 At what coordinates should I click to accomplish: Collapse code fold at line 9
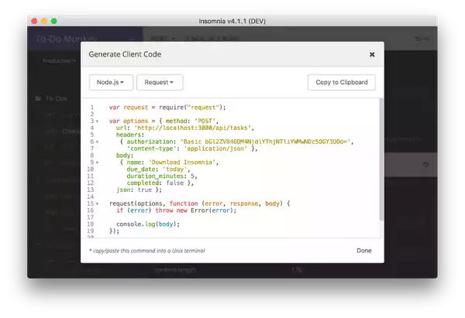(x=97, y=162)
